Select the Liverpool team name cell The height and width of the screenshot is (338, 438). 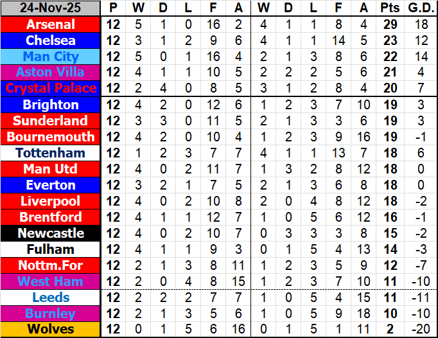[x=51, y=201]
